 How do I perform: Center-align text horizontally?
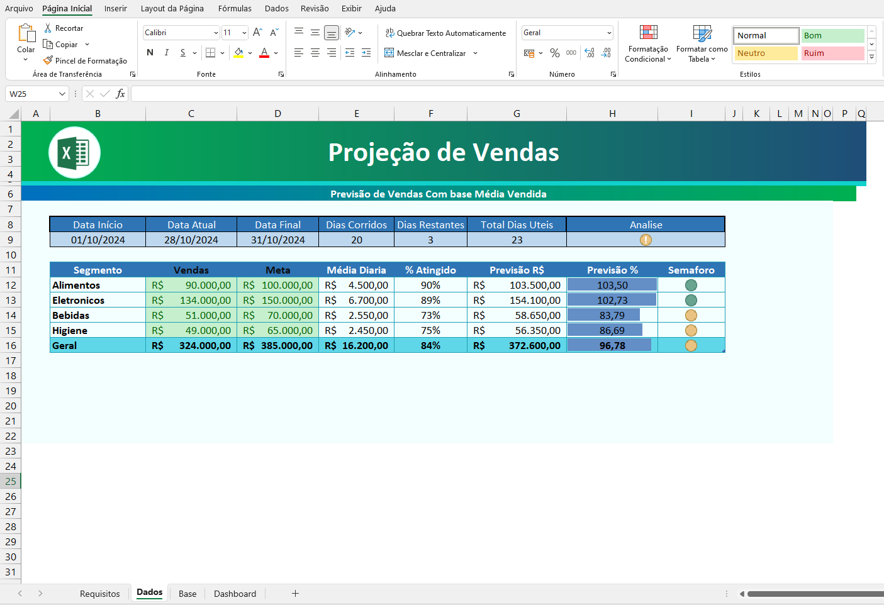[315, 53]
